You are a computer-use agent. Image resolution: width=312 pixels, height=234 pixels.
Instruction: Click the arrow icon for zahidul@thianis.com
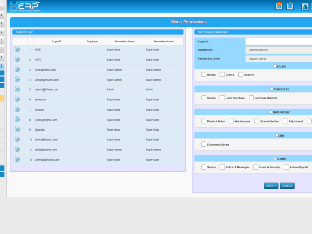(17, 159)
